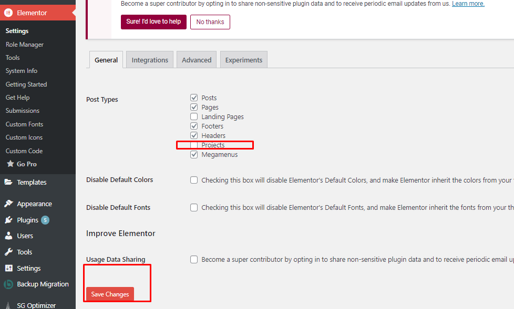Click the SG Optimizer icon
The height and width of the screenshot is (309, 514).
click(8, 306)
